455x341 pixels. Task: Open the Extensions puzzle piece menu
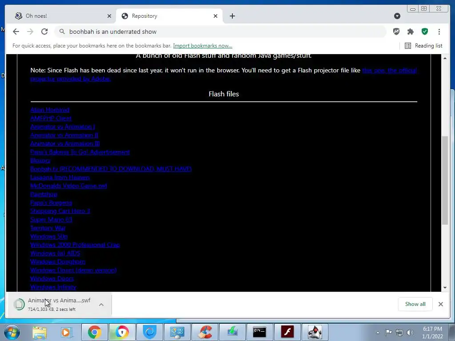[x=410, y=32]
